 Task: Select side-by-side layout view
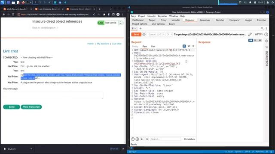pyautogui.click(x=251, y=40)
